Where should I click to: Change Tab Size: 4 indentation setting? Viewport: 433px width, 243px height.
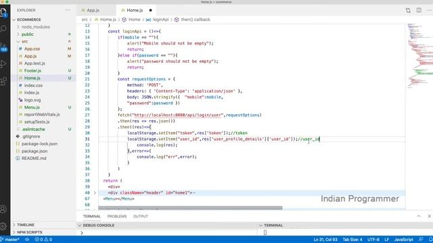pos(352,240)
